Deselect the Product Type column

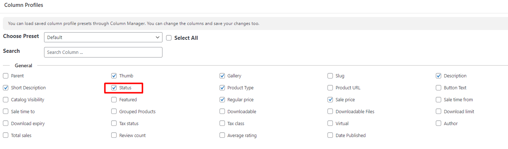(x=222, y=88)
